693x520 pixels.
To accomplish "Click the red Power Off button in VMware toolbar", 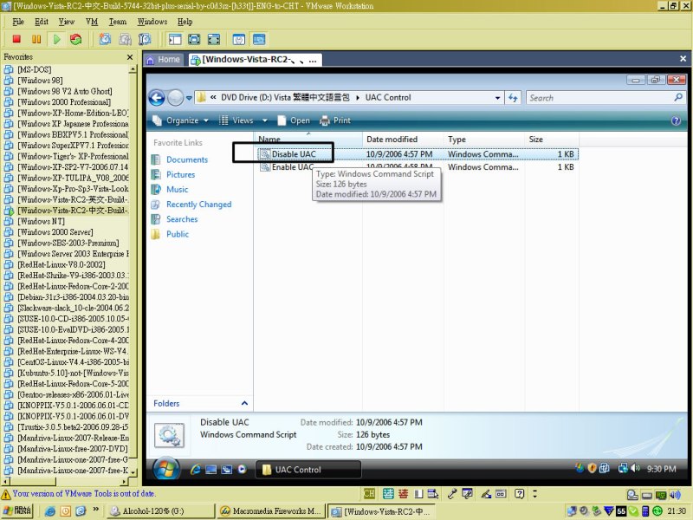I will coord(16,39).
